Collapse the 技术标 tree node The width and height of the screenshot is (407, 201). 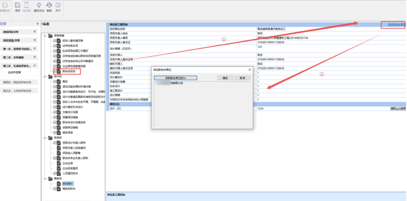[45, 77]
